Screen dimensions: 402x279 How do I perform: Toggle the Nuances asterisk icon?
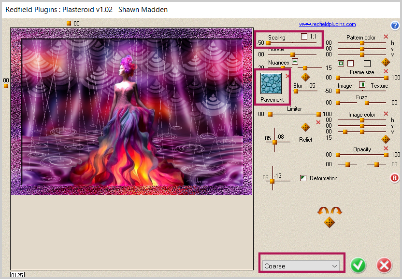[x=295, y=61]
